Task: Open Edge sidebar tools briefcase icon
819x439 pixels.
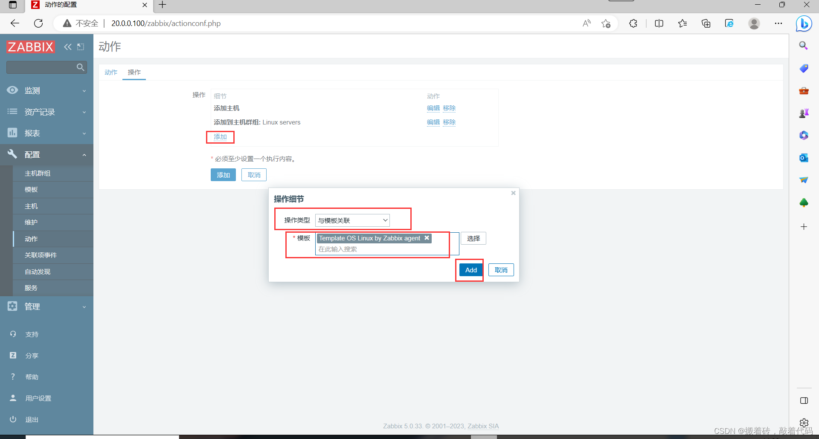Action: coord(804,91)
